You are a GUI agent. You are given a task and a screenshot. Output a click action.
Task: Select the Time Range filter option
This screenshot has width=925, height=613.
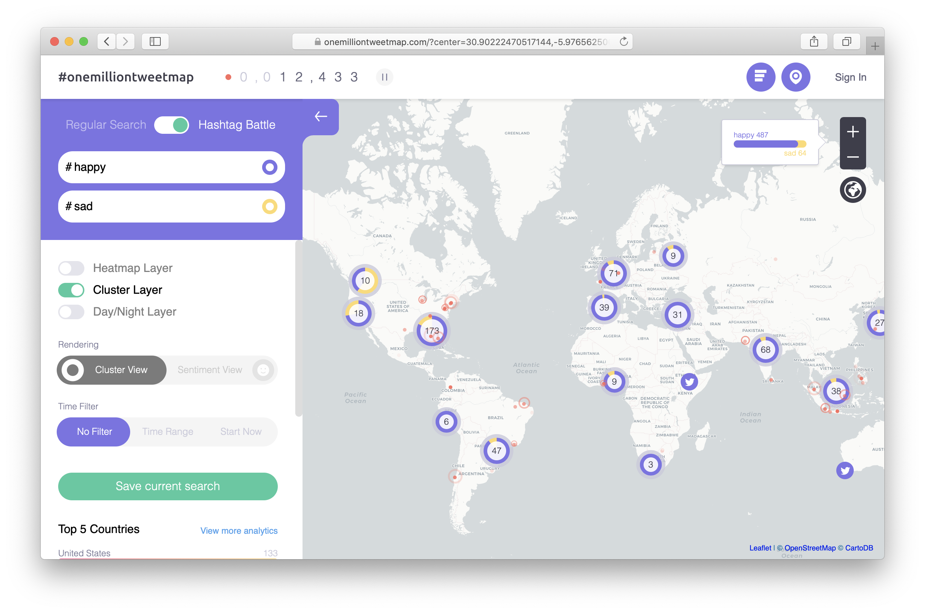click(x=168, y=432)
